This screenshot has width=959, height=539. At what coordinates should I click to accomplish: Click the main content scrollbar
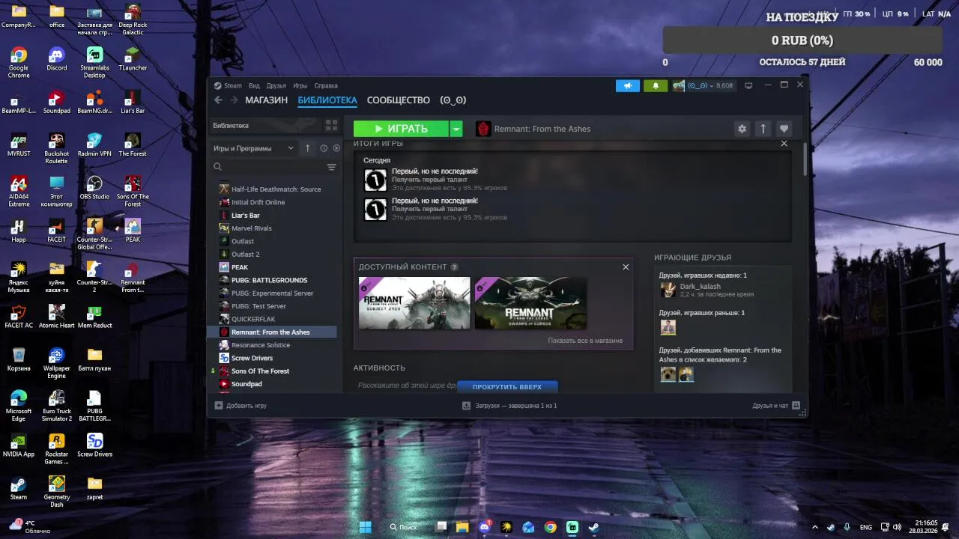[806, 159]
